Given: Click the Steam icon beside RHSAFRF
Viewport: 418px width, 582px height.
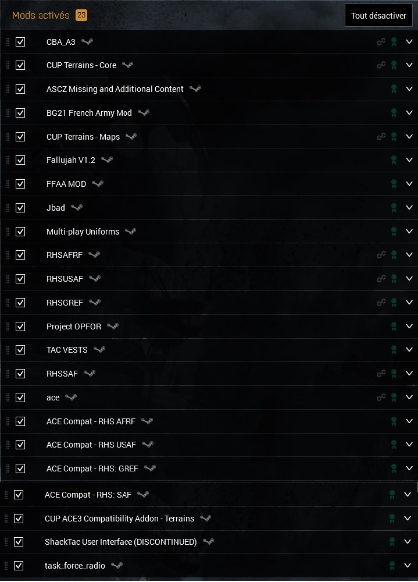Looking at the screenshot, I should pos(94,255).
